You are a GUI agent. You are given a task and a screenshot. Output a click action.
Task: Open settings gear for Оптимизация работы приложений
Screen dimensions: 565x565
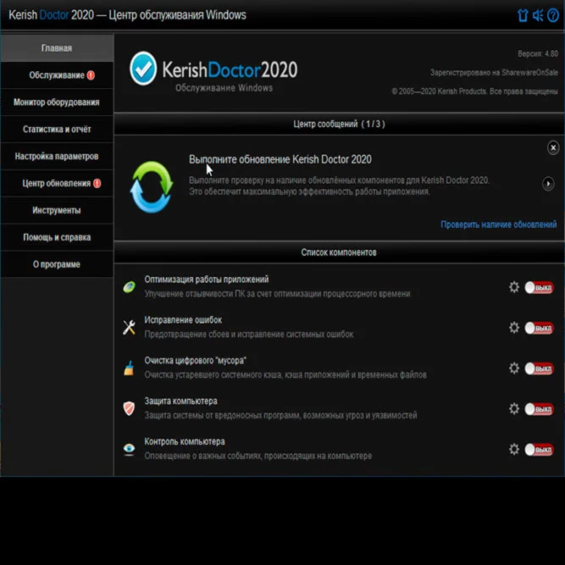coord(514,287)
